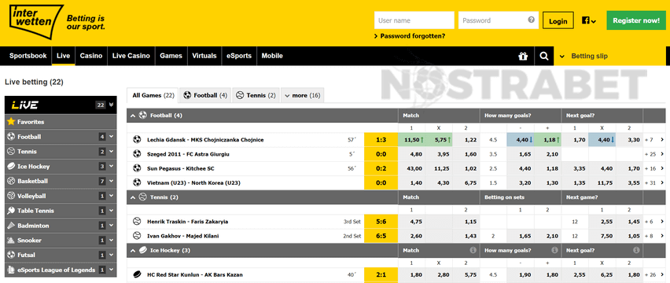Switch to the Football (4) tab
This screenshot has width=670, height=283.
point(205,96)
